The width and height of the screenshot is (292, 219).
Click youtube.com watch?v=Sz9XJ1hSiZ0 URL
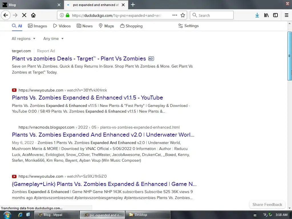click(62, 176)
